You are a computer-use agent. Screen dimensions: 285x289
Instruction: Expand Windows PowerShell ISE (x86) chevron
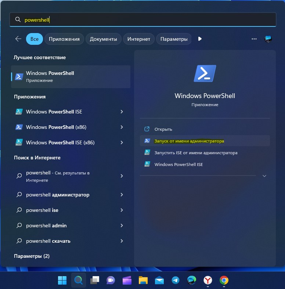tap(122, 142)
